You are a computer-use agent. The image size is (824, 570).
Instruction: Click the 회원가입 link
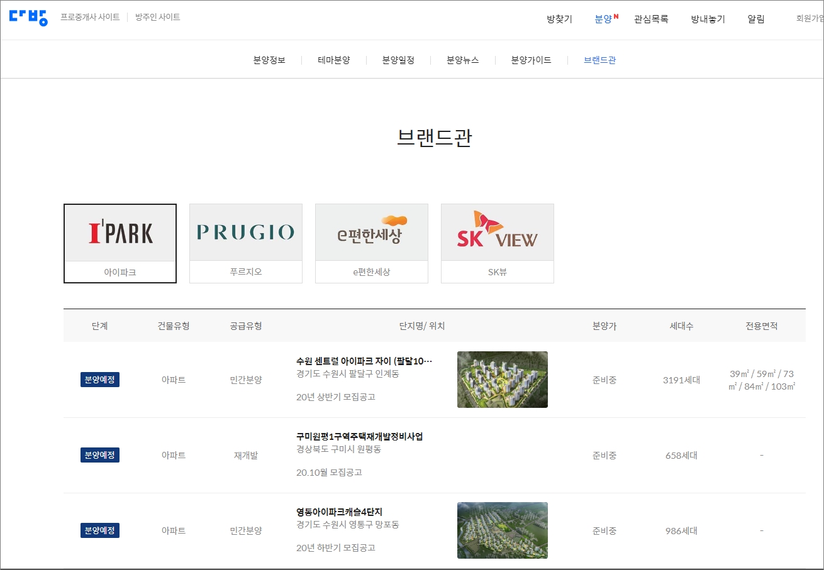[x=810, y=19]
